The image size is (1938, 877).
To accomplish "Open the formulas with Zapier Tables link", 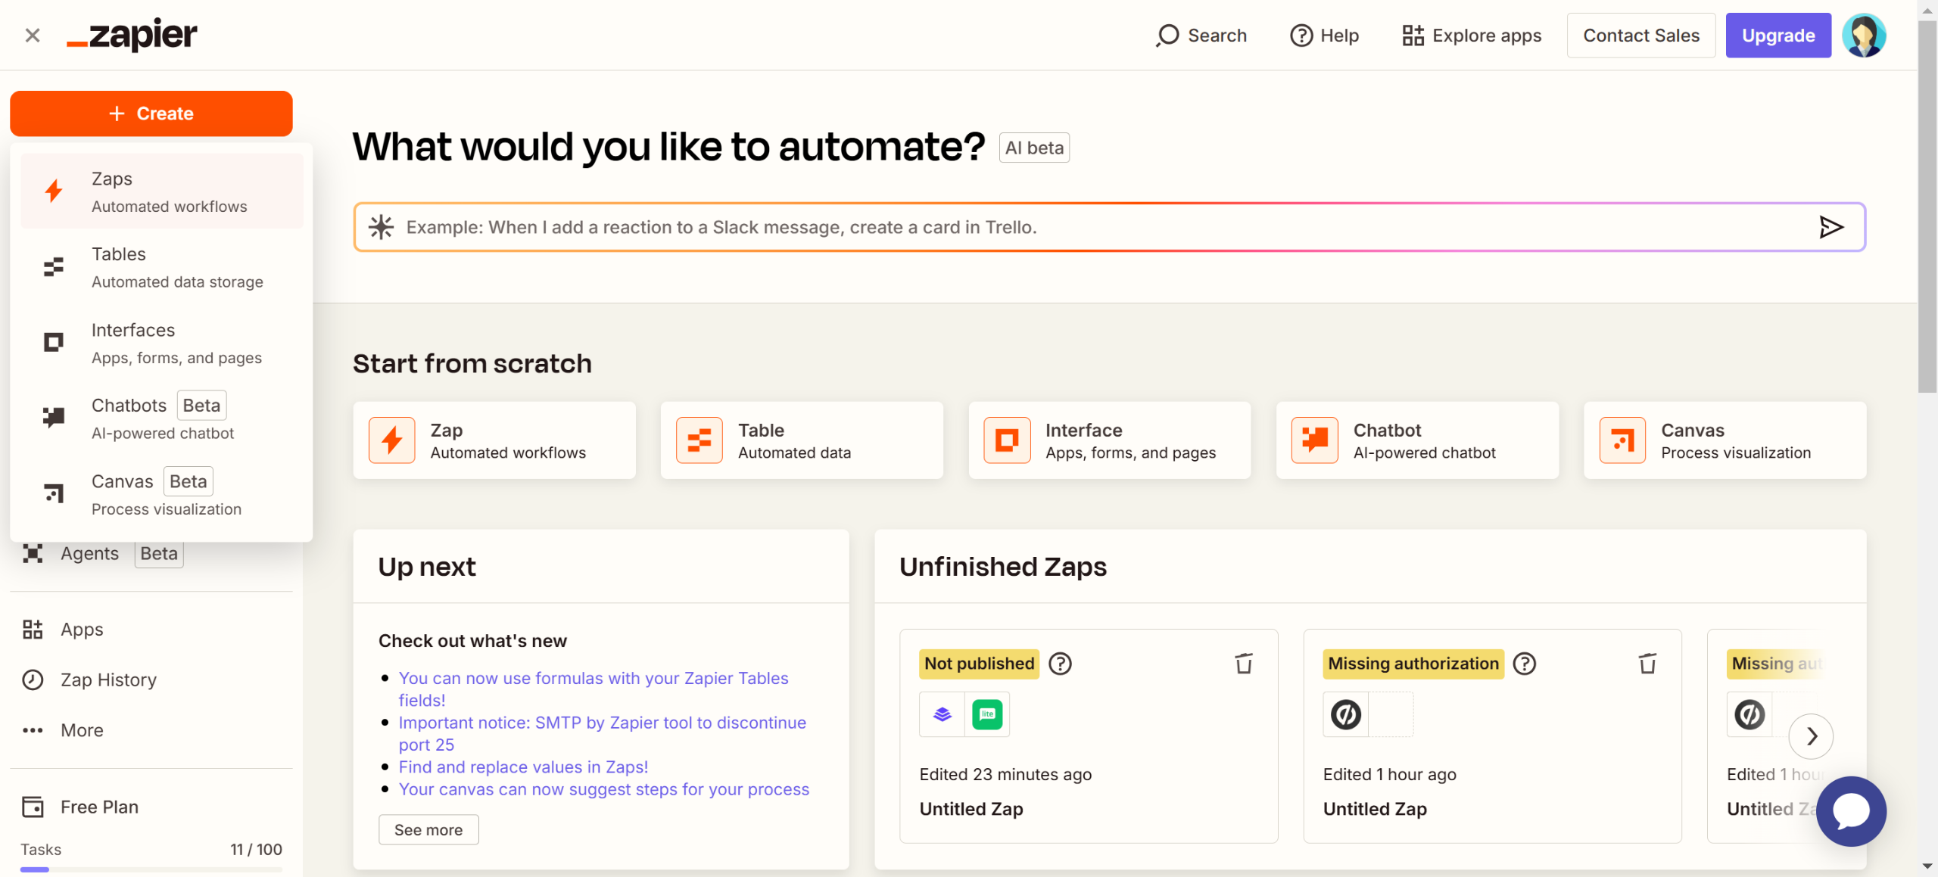I will coord(594,689).
